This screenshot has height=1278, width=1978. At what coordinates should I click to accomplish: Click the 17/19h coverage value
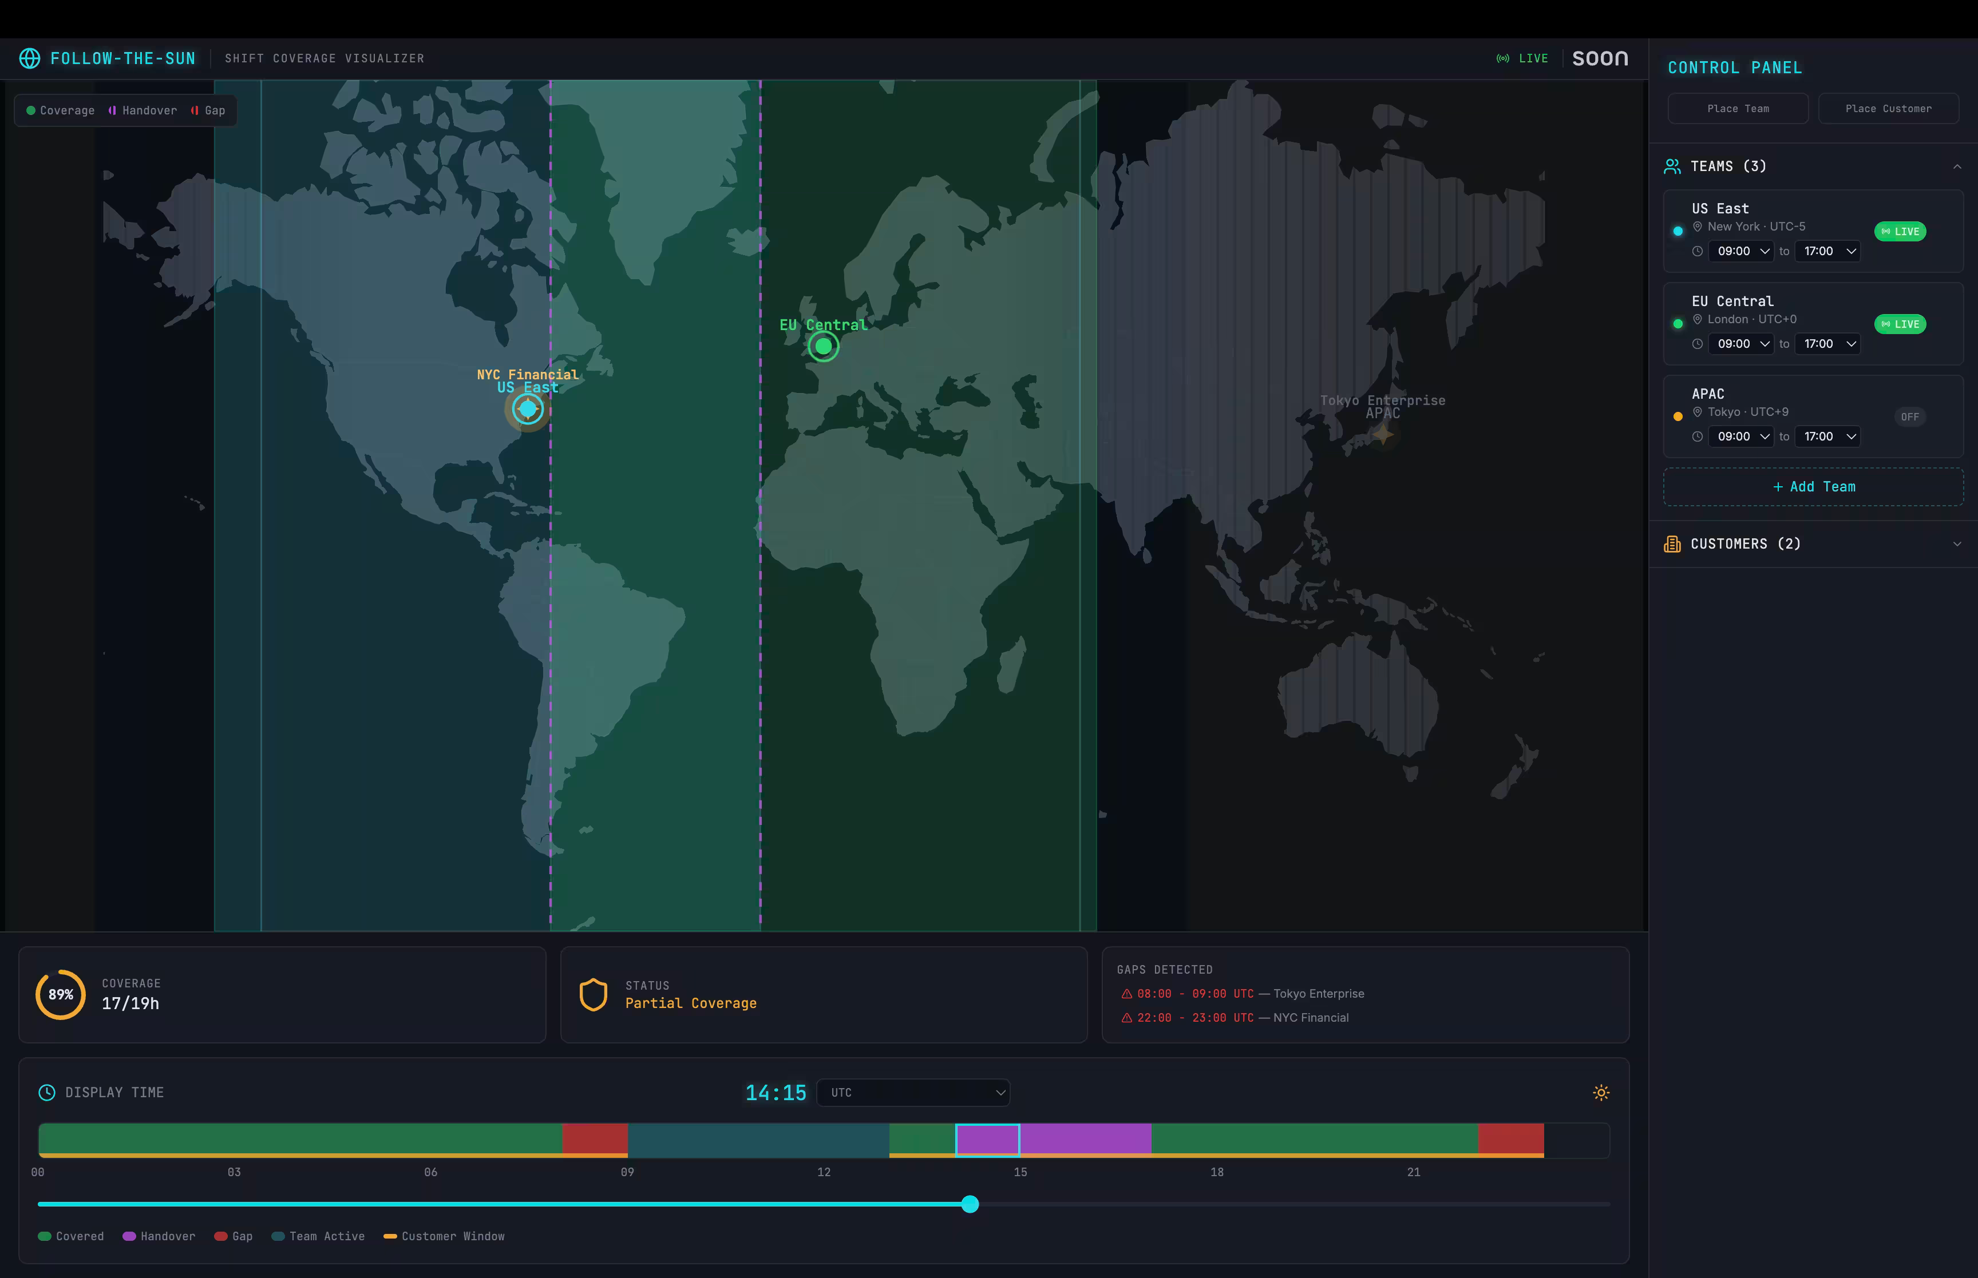tap(130, 1003)
